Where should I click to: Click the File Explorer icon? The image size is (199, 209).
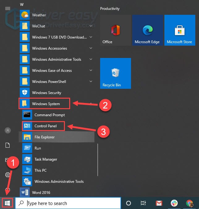(x=27, y=137)
